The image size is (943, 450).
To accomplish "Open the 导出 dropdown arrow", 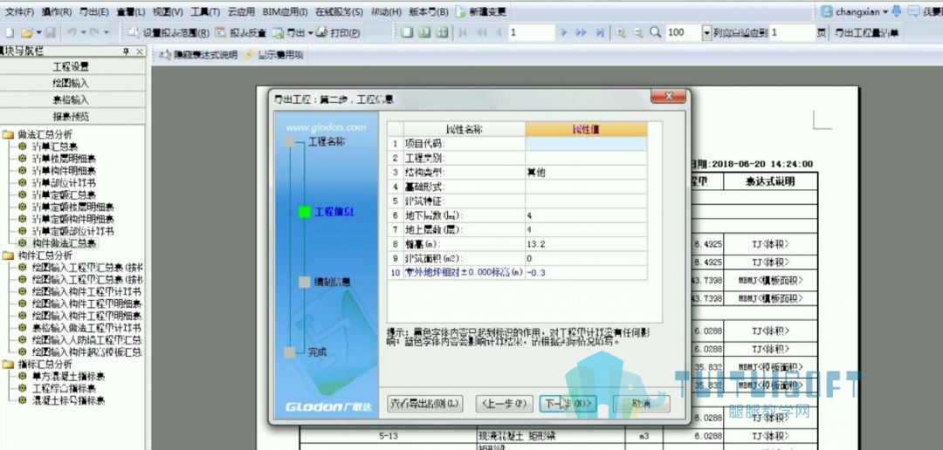I will tap(310, 33).
